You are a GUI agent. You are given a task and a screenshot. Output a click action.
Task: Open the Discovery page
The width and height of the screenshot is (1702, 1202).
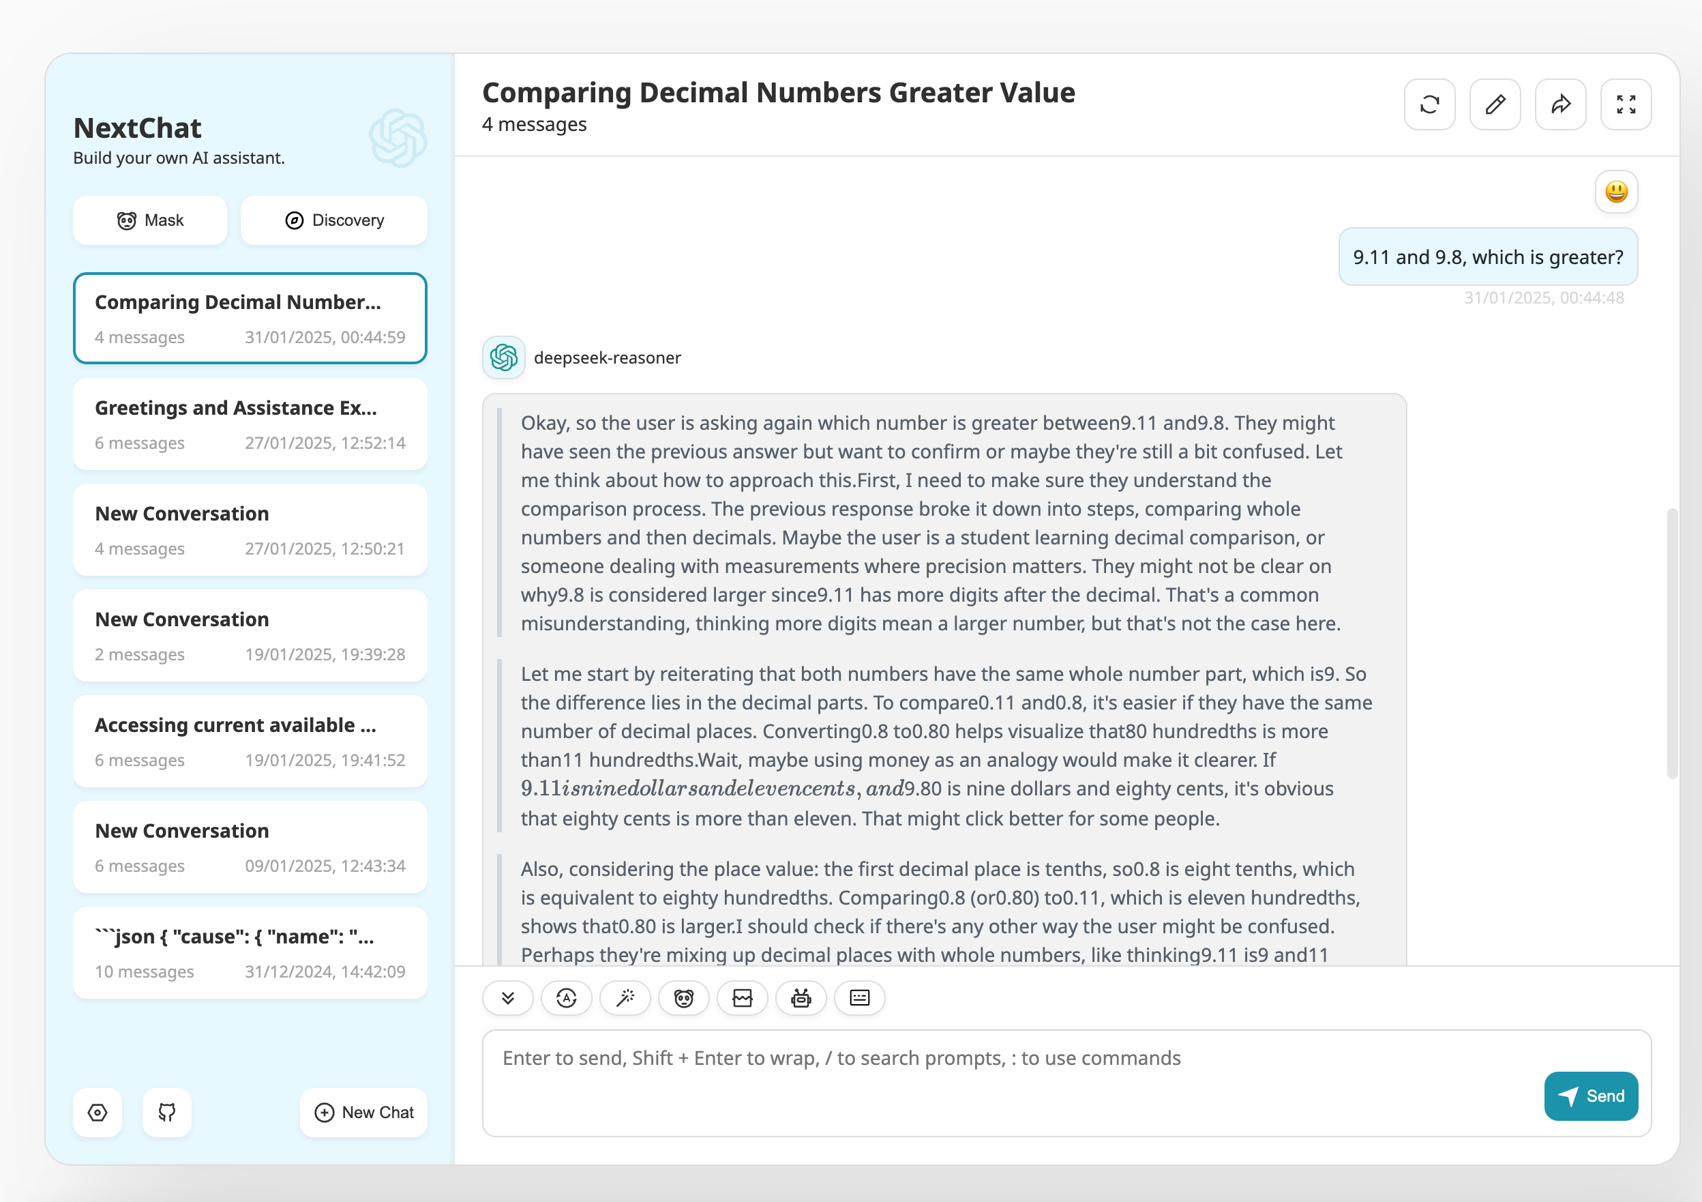point(333,220)
